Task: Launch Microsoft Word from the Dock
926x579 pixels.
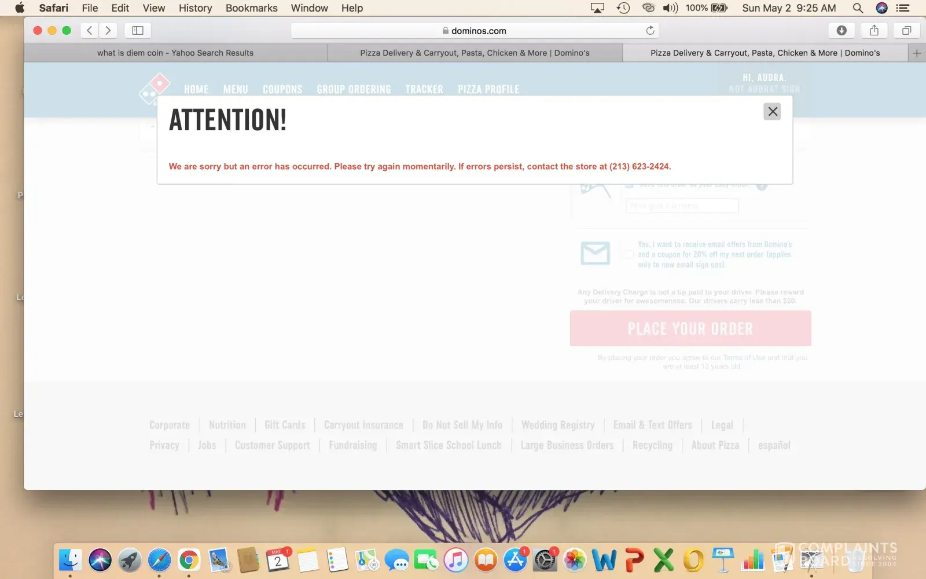Action: (604, 560)
